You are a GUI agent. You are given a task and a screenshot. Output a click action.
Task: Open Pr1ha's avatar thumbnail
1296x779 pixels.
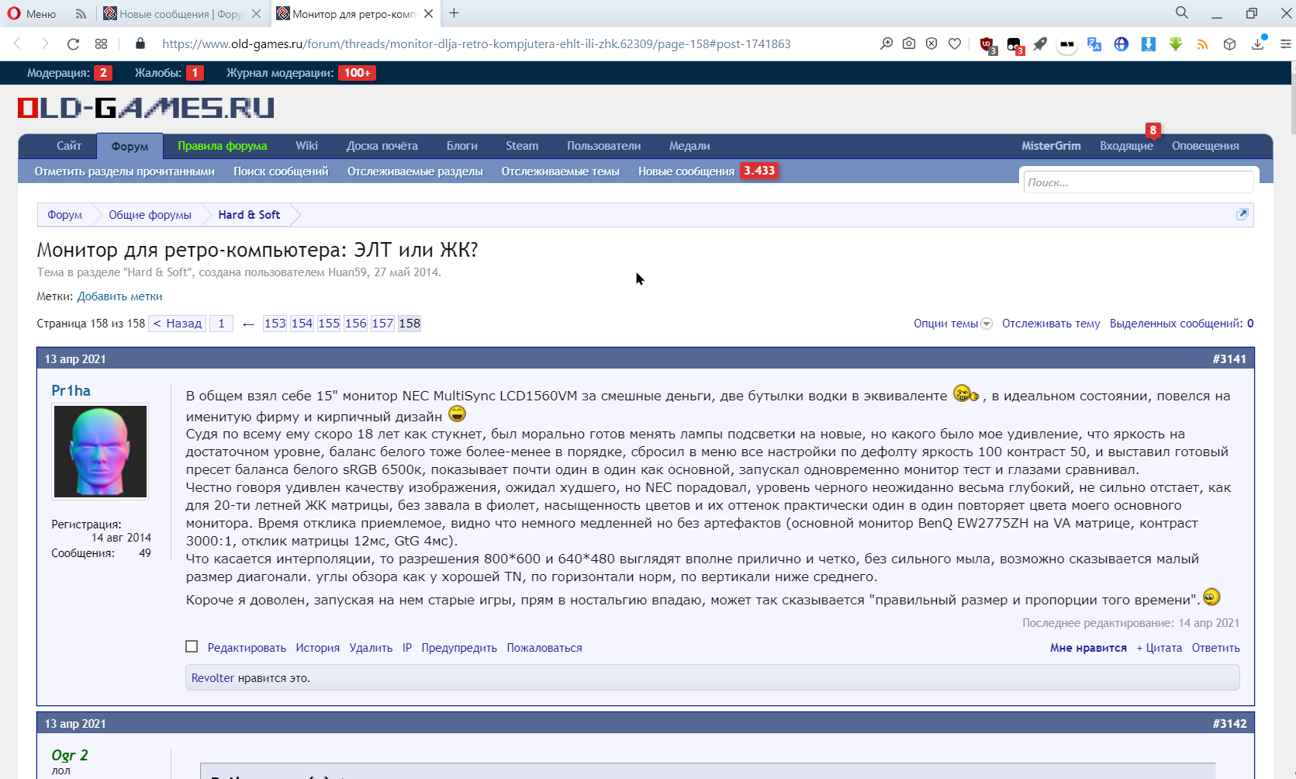tap(100, 452)
